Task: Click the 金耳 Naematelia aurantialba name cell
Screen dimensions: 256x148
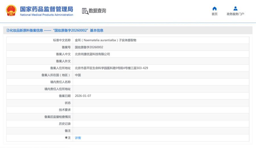Action: [x=106, y=40]
